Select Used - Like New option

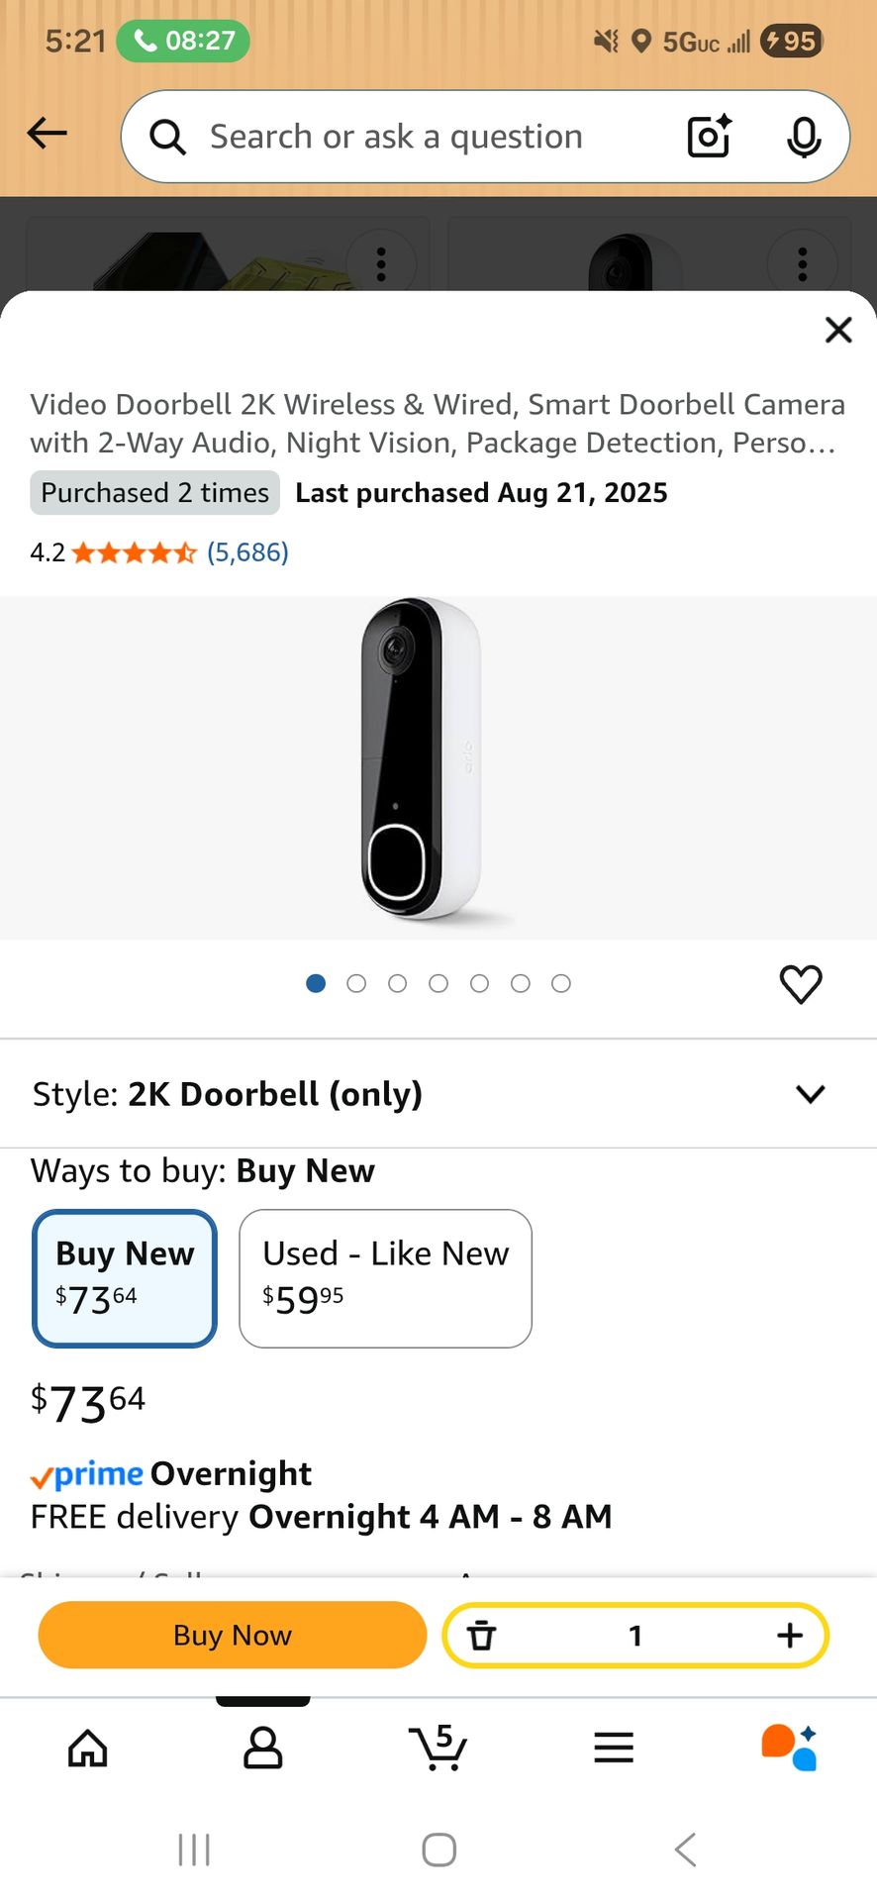385,1278
